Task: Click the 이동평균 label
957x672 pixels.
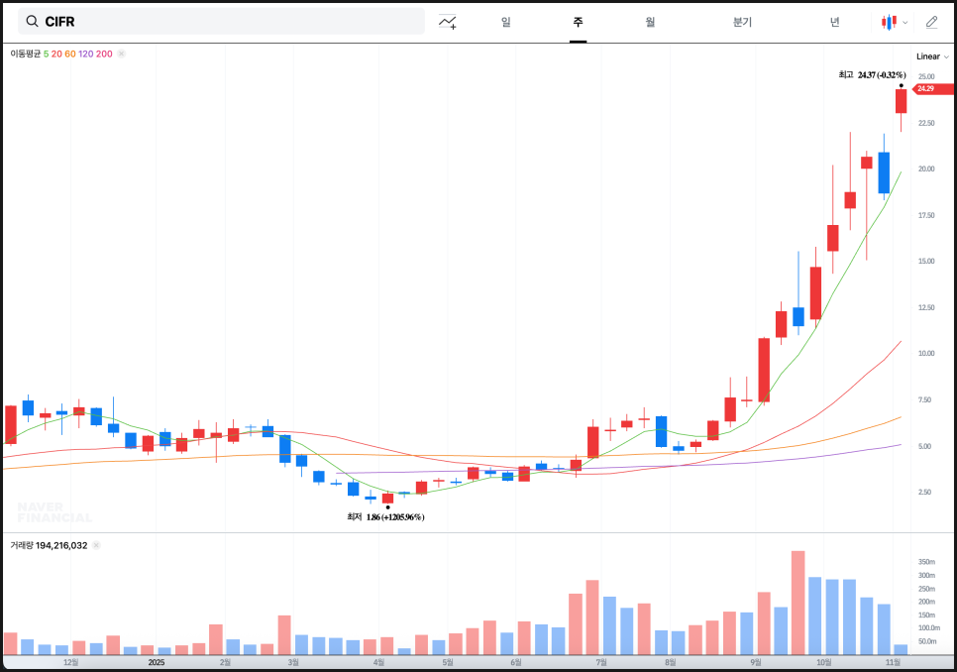Action: click(25, 54)
